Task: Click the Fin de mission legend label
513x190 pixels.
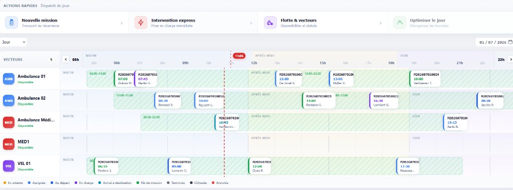Action: (x=151, y=183)
